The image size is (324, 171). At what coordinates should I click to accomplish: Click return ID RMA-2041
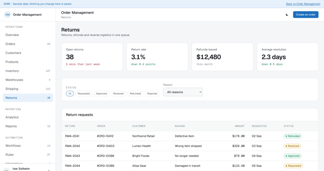(72, 136)
